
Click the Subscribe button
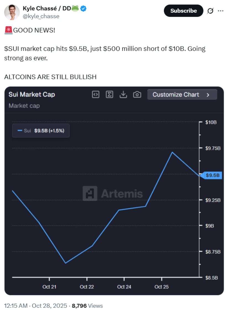pos(183,11)
